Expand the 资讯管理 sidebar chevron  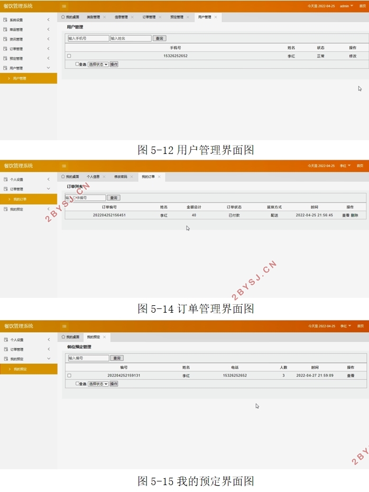pyautogui.click(x=48, y=39)
